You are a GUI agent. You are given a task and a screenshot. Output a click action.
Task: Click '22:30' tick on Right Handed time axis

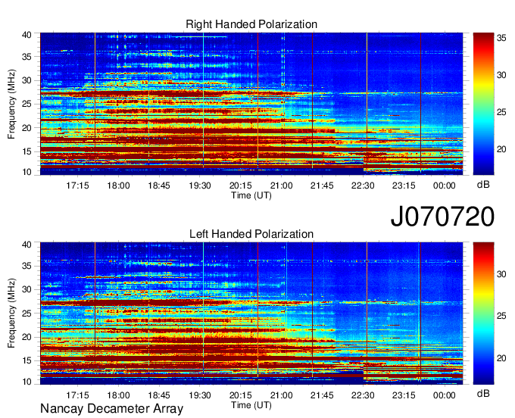[363, 186]
